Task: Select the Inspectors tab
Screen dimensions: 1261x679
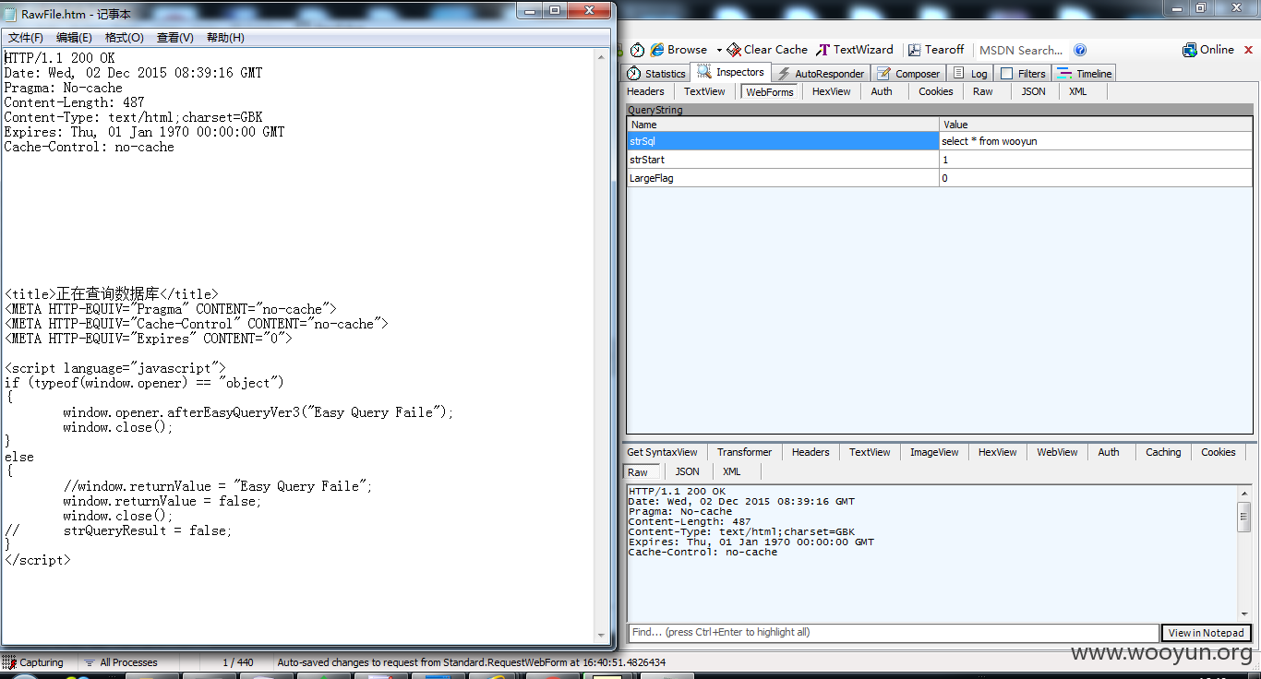Action: pos(730,72)
